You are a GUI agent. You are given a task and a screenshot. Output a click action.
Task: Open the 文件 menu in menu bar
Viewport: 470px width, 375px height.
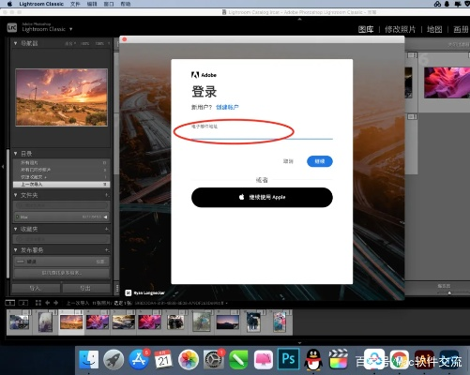pos(75,4)
